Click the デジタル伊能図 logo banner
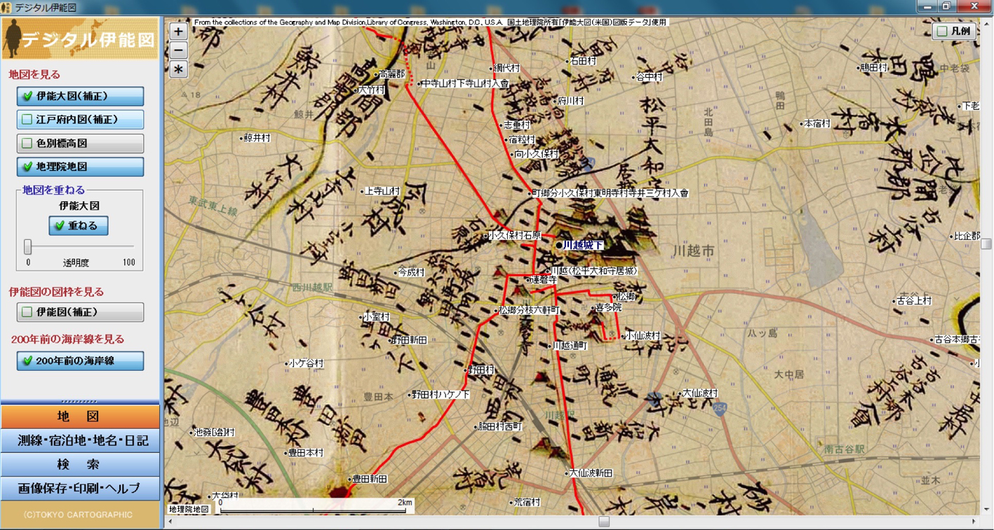The width and height of the screenshot is (994, 530). click(x=80, y=39)
